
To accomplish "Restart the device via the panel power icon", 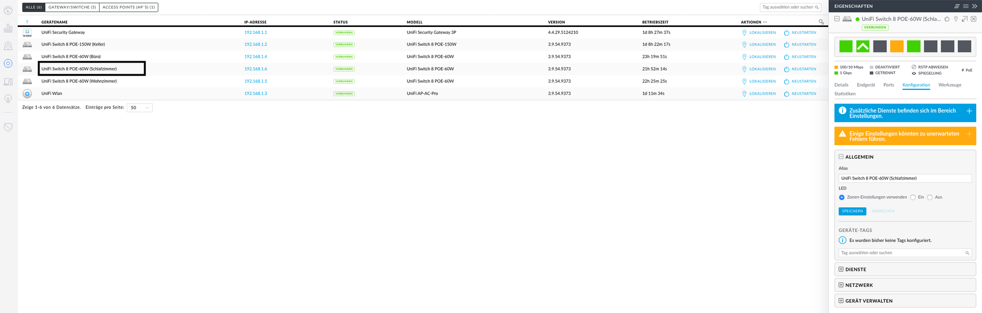I will pos(947,19).
